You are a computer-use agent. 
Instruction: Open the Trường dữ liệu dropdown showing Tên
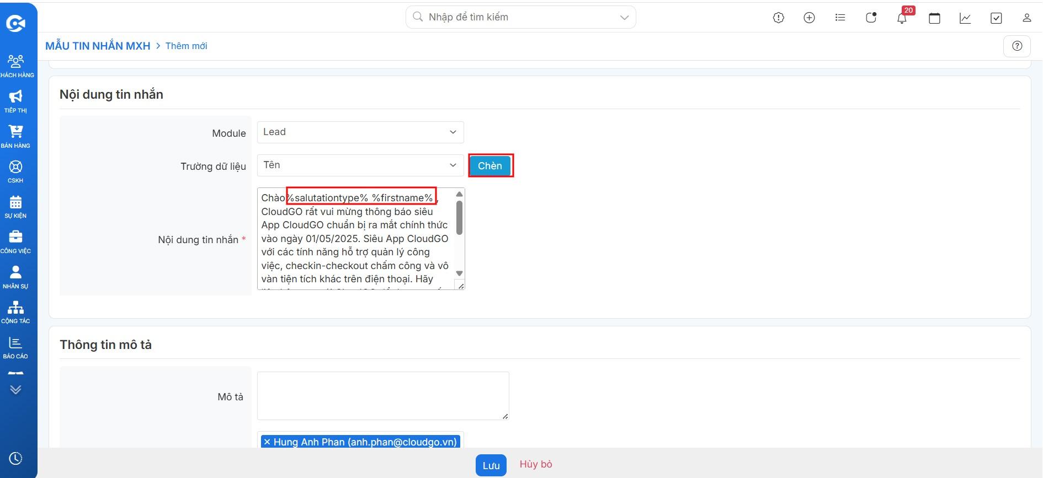360,165
